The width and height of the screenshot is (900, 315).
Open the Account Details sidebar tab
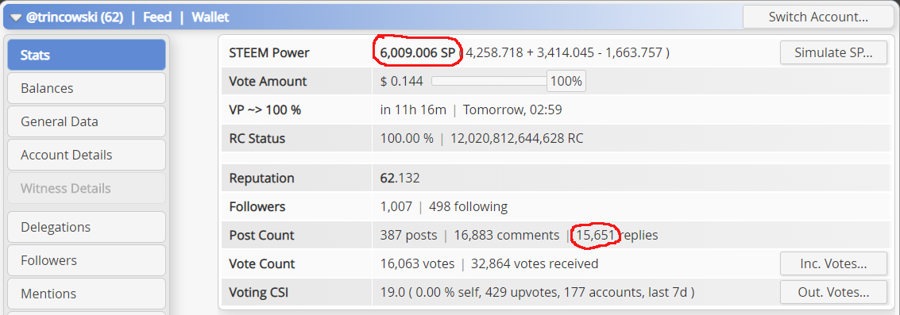click(87, 155)
